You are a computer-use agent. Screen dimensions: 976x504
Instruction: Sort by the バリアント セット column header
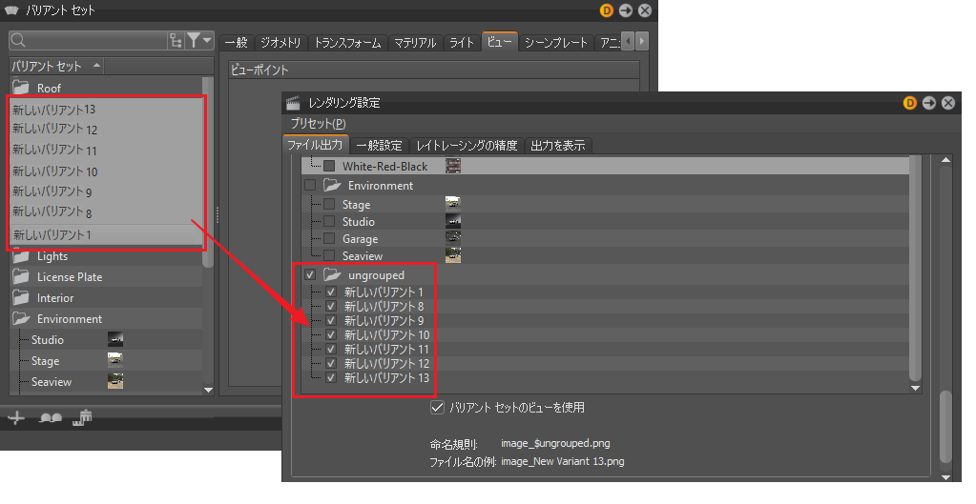coord(56,66)
